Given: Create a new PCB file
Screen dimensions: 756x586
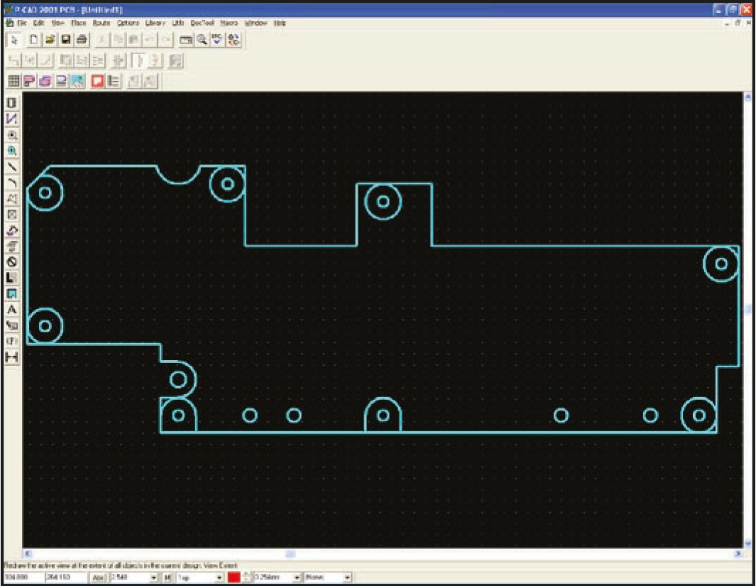Looking at the screenshot, I should pos(34,40).
